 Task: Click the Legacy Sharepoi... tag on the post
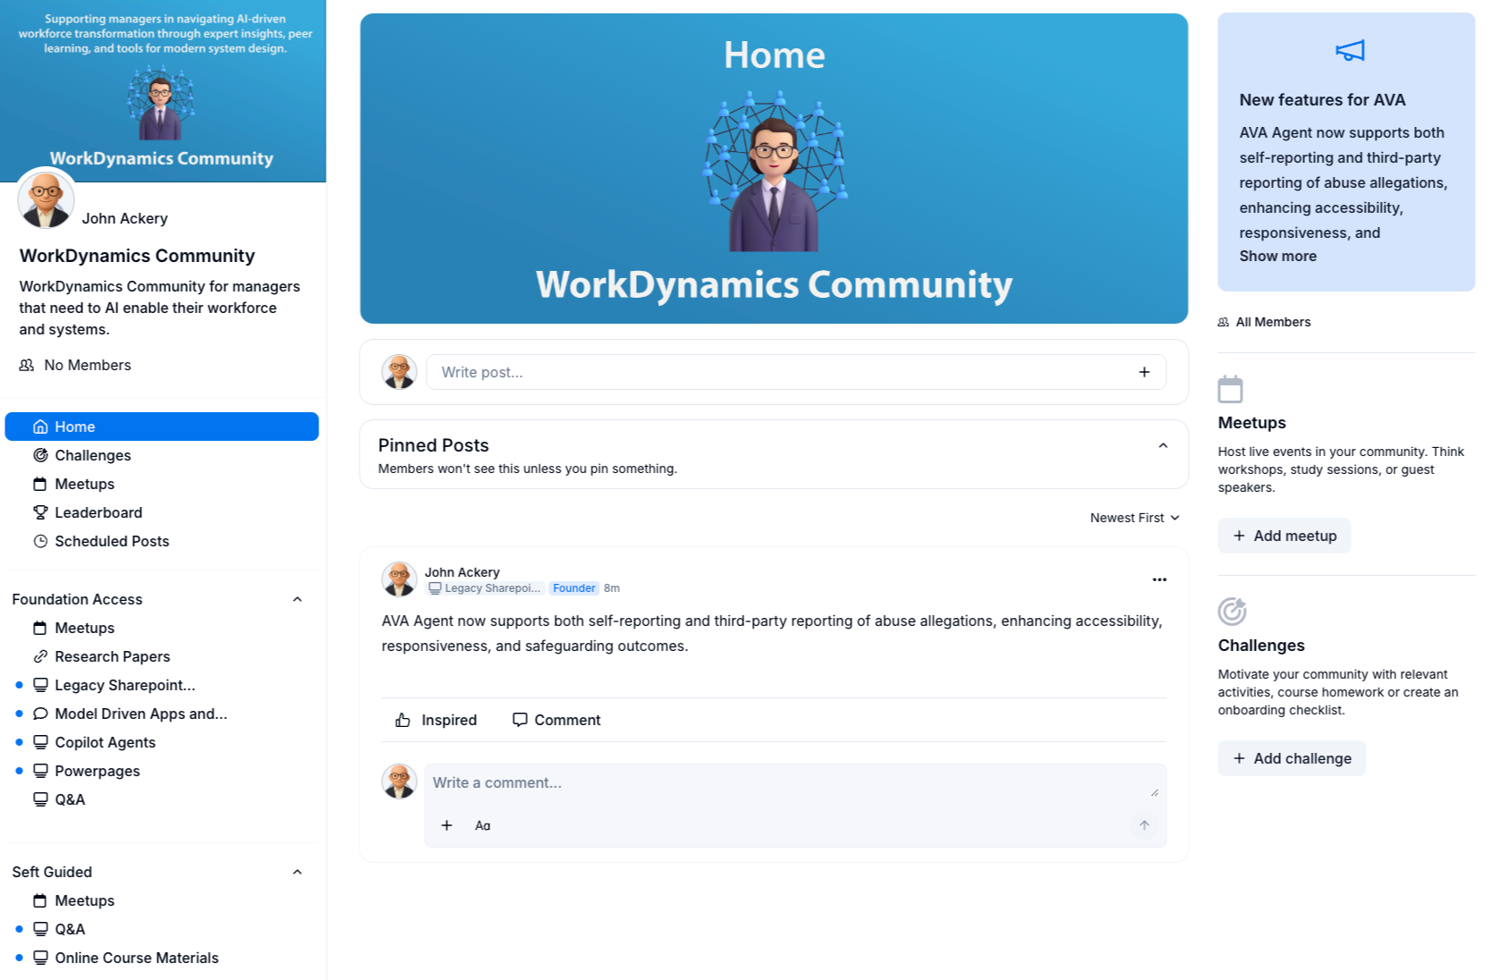pos(485,588)
